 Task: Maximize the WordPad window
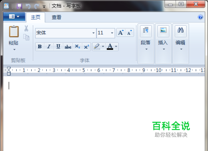[x=181, y=5]
